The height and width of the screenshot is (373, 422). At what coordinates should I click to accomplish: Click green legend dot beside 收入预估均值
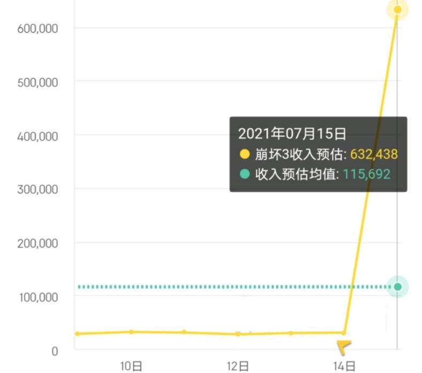point(245,174)
